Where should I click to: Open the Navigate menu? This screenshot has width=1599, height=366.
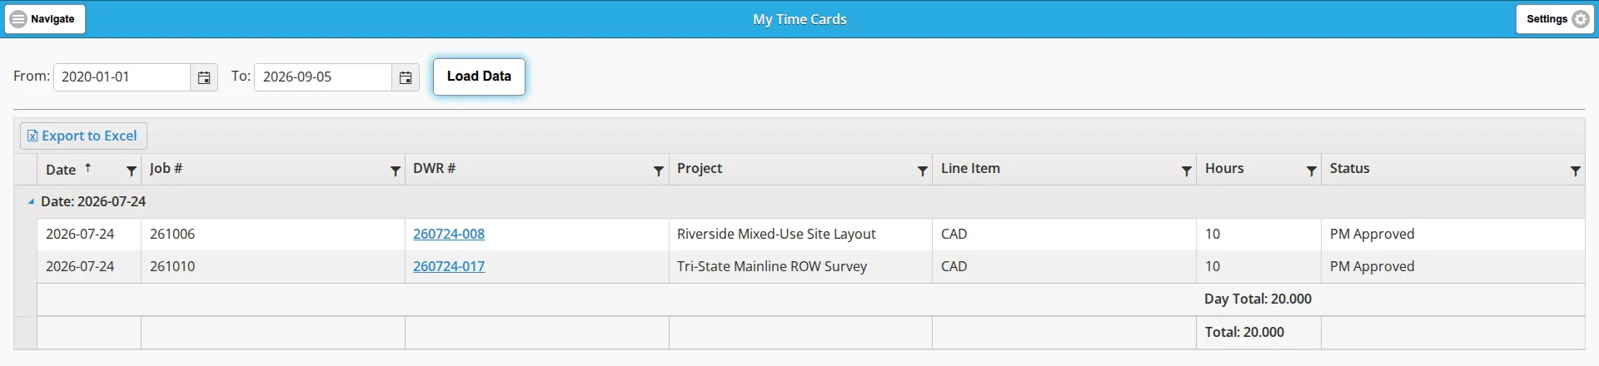[45, 19]
